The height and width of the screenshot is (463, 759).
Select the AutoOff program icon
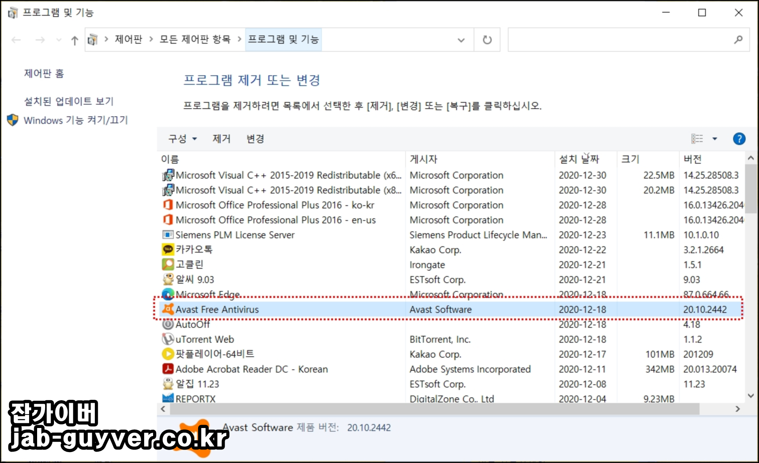pos(168,324)
